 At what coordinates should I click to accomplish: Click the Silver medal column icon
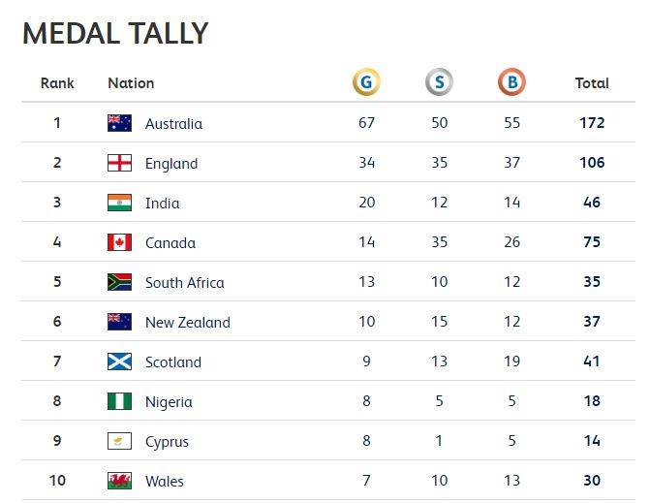(440, 81)
